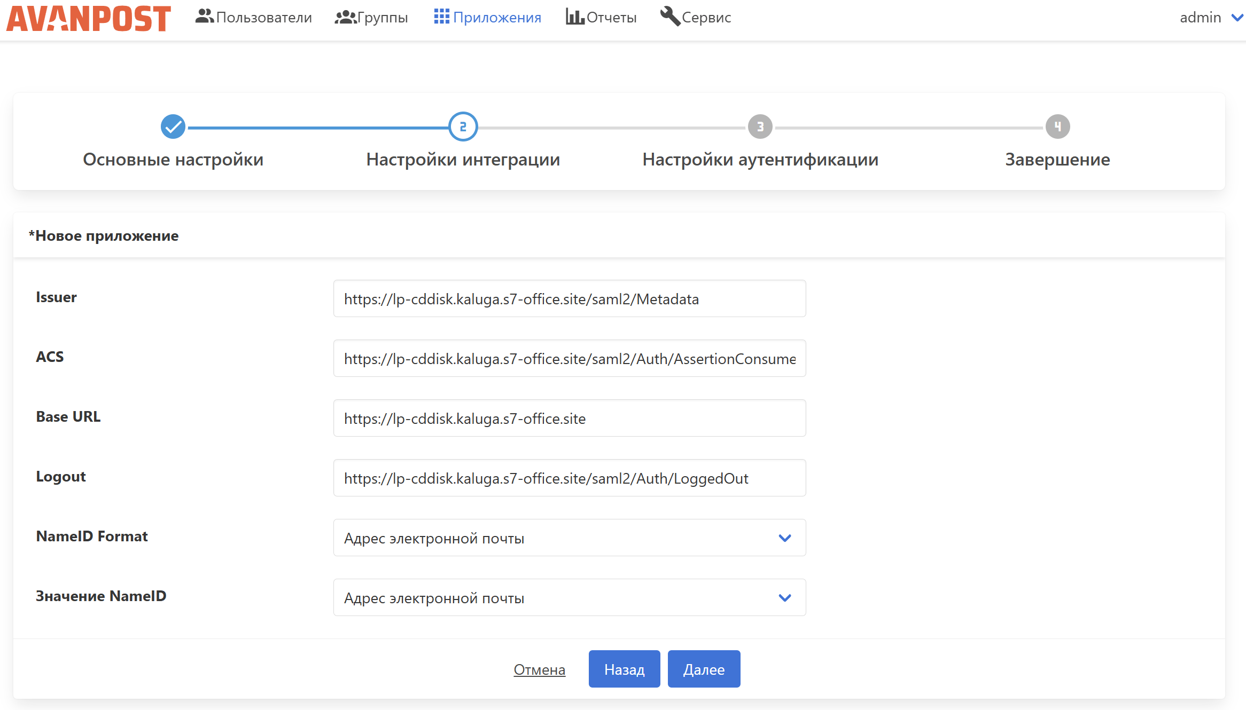The width and height of the screenshot is (1246, 710).
Task: Click the Группы people icon
Action: [x=345, y=17]
